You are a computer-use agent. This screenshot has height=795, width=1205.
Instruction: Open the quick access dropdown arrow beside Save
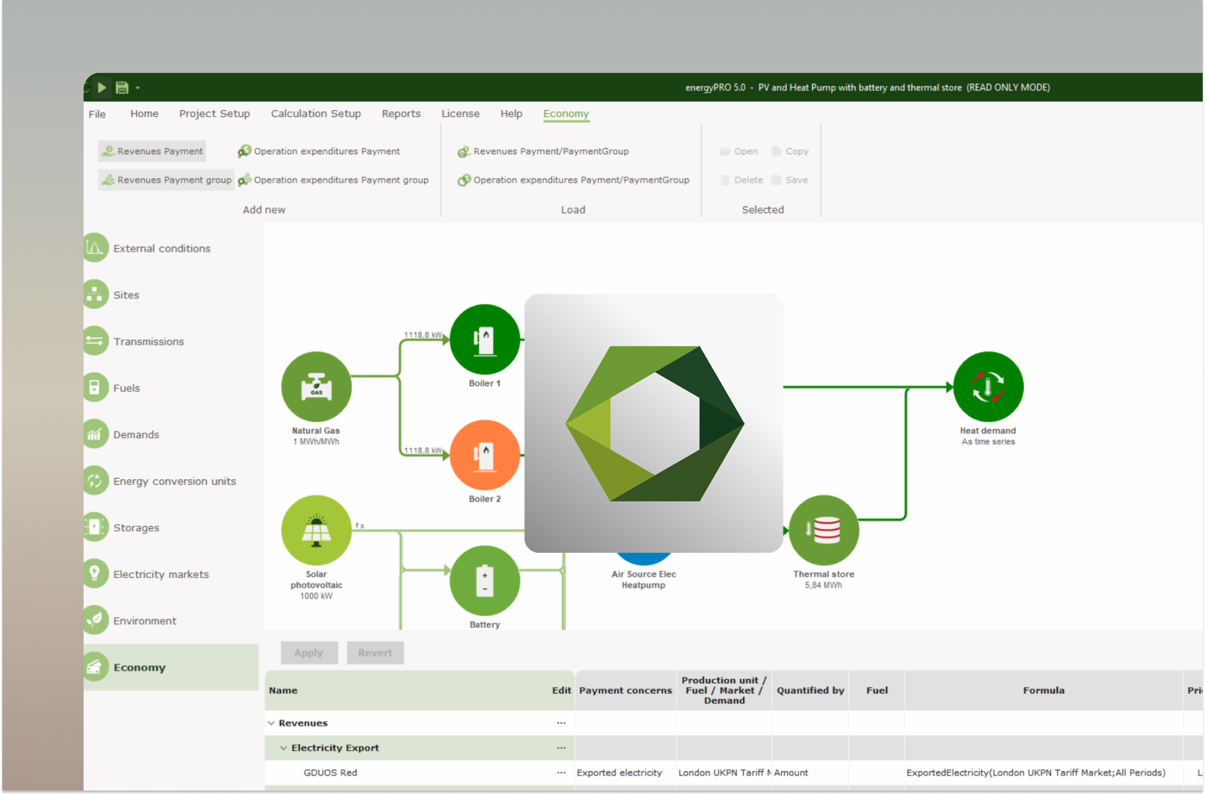138,88
